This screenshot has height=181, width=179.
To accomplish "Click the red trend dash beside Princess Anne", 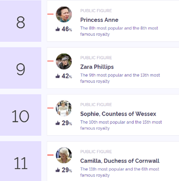I will 51,14.
